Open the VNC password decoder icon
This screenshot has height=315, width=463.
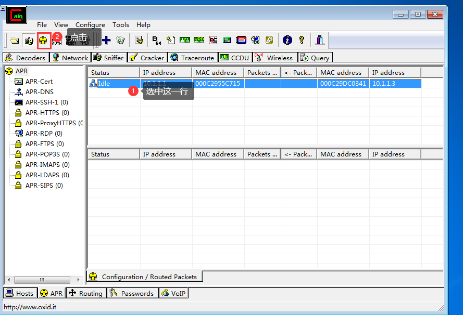click(213, 40)
